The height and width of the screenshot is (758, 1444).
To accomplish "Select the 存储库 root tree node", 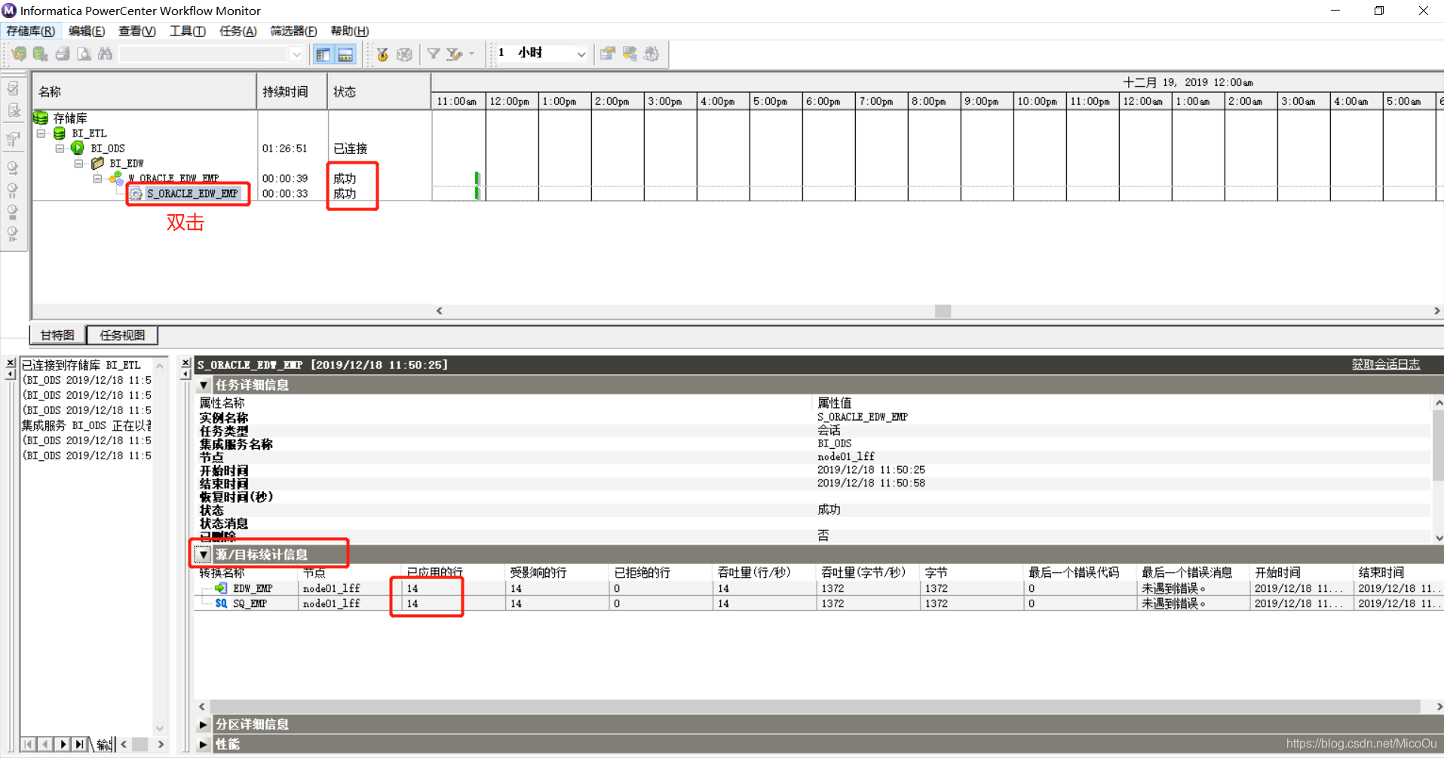I will click(x=70, y=118).
